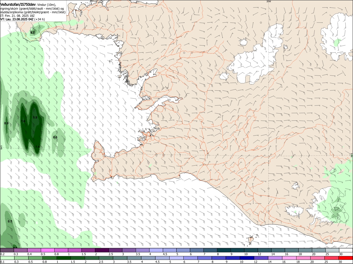Click the 'IT: Fim. 21. 08. 2025 18Z' line

17,16
